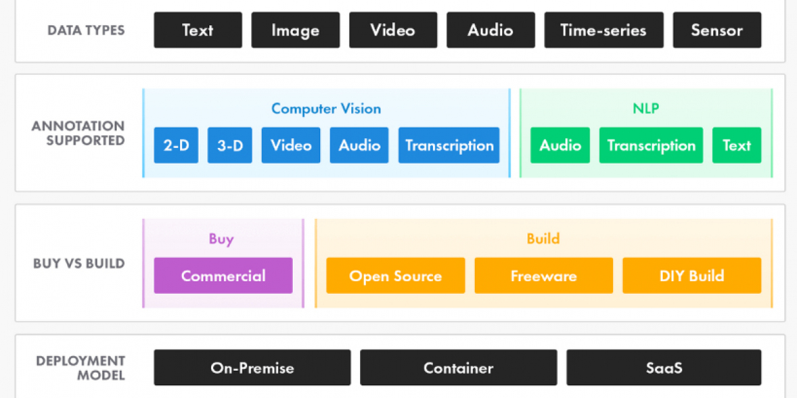This screenshot has width=797, height=398.
Task: Select the green Transcription box under NLP
Action: tap(651, 145)
